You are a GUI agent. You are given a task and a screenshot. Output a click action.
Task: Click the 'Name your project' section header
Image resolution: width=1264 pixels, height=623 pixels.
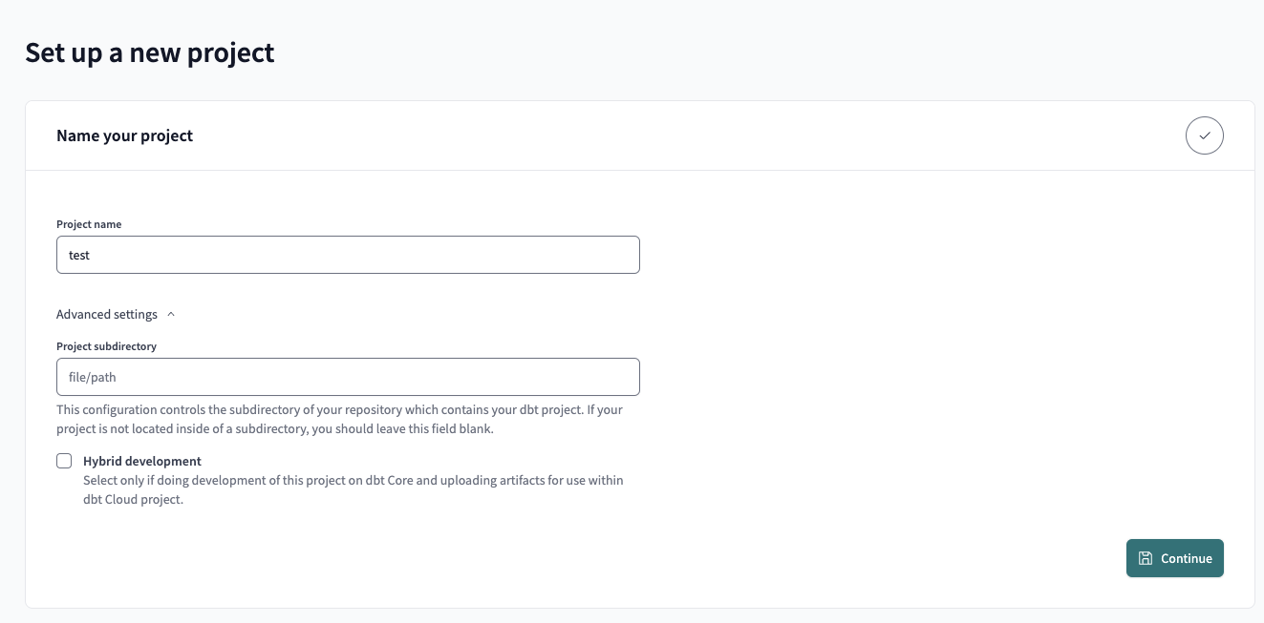click(x=124, y=135)
